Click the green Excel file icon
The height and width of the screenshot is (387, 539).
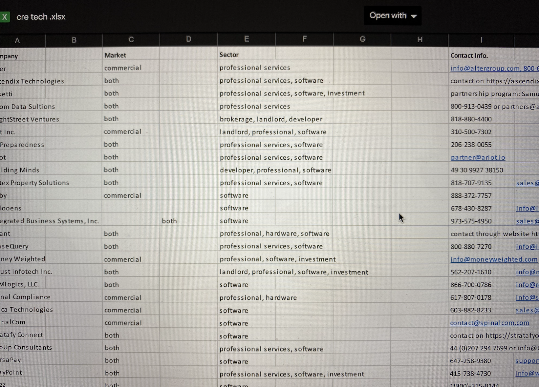(x=5, y=17)
